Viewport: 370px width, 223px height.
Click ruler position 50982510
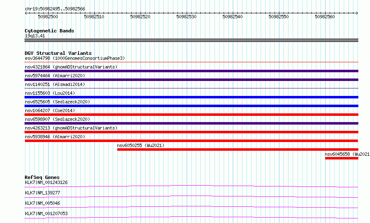pyautogui.click(x=94, y=17)
